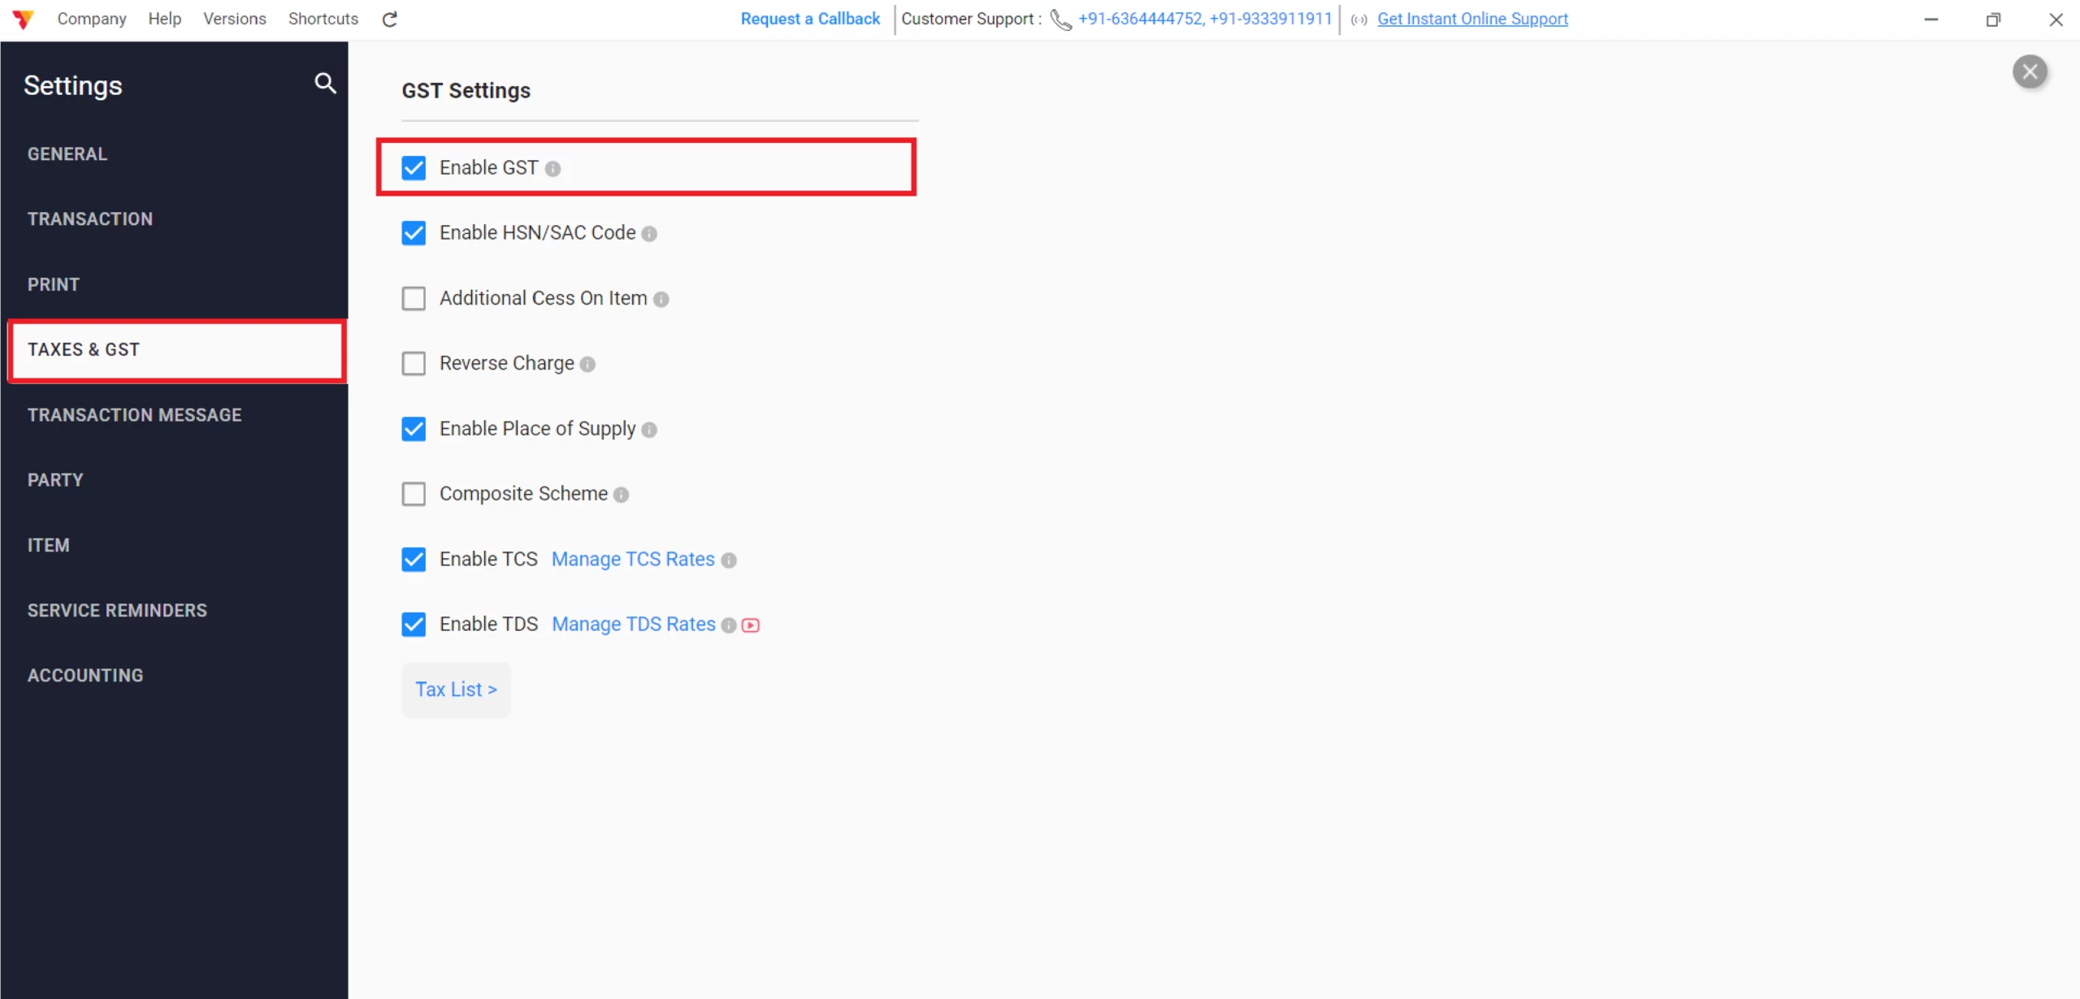Click info icon beside Manage TCS Rates
This screenshot has height=999, width=2080.
pos(729,560)
